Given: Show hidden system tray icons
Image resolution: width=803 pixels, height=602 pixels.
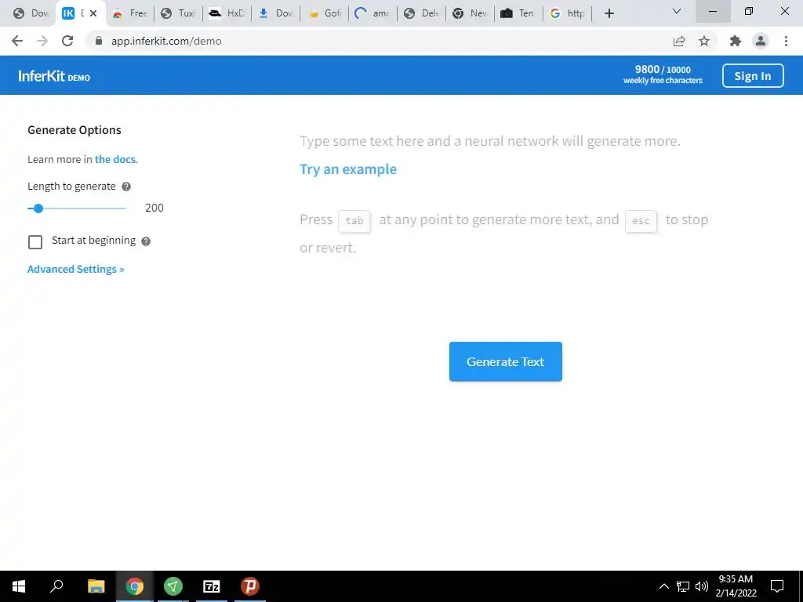Looking at the screenshot, I should coord(663,586).
